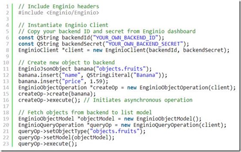Image resolution: width=241 pixels, height=152 pixels.
Task: Click the line number 1 in the gutter
Action: [x=7, y=7]
